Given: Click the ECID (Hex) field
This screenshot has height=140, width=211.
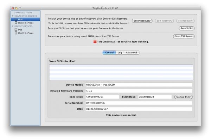Looking at the screenshot, I should coord(155,97).
